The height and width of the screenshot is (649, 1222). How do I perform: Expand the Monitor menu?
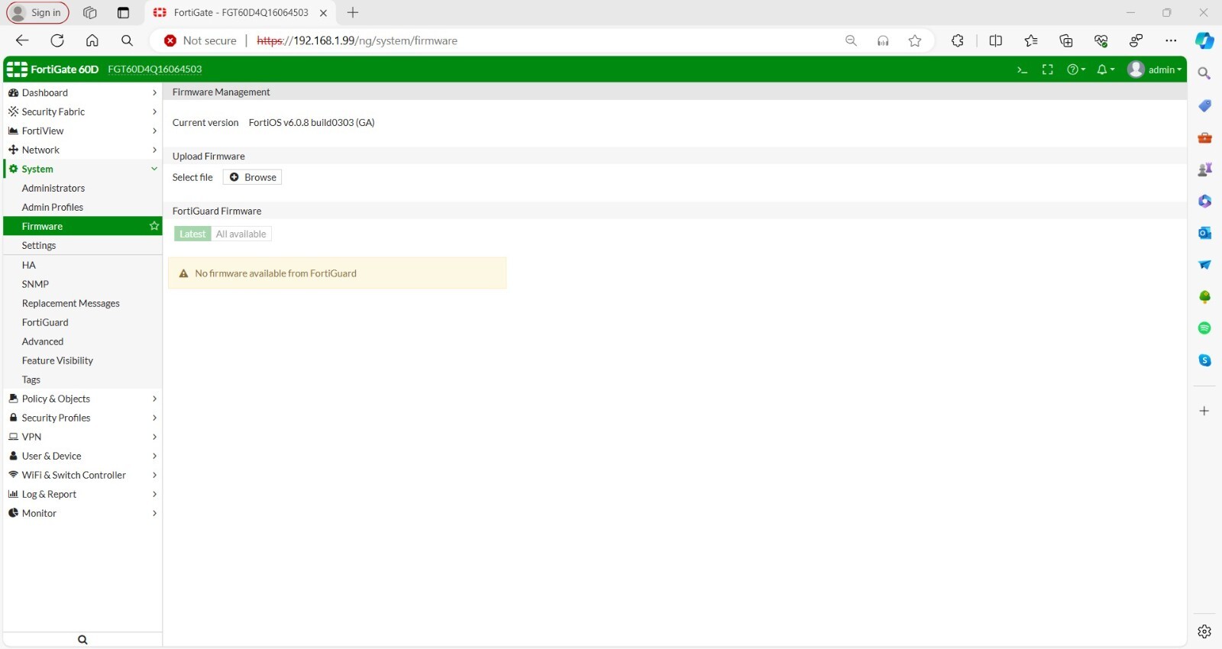(x=82, y=513)
